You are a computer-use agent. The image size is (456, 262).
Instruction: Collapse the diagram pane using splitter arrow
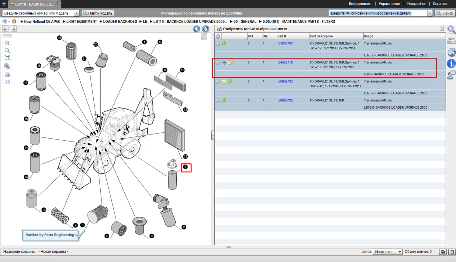(213, 135)
